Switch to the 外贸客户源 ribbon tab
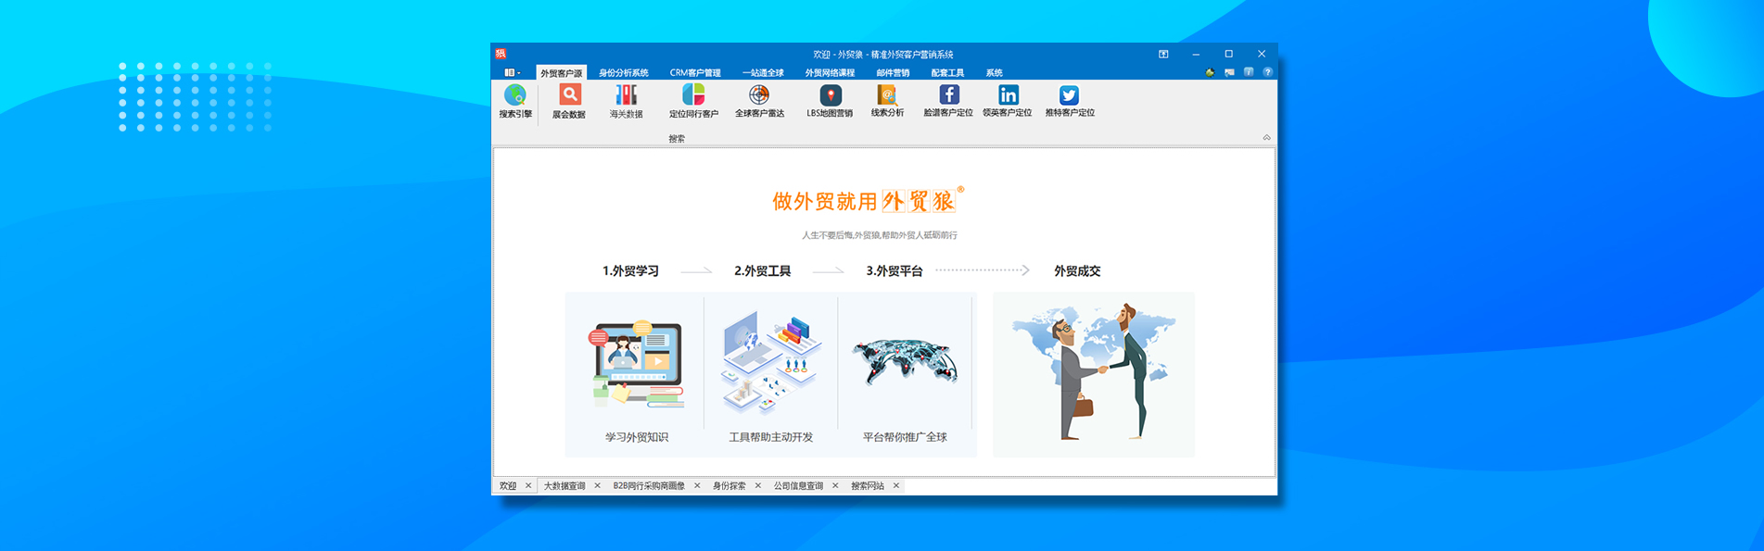1764x551 pixels. pyautogui.click(x=562, y=73)
